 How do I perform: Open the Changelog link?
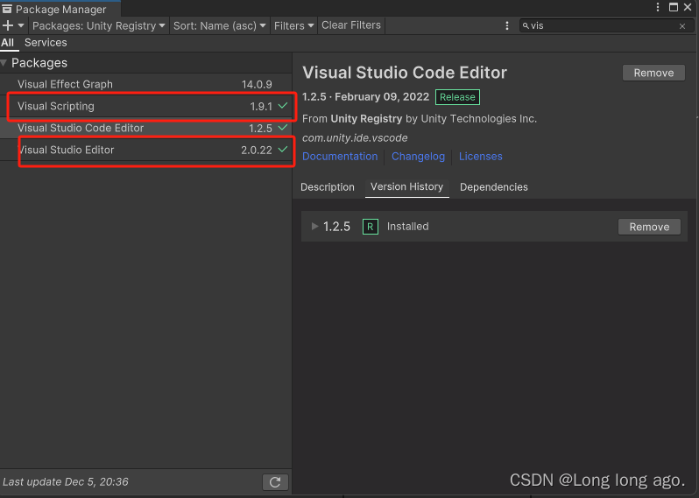[x=418, y=157]
